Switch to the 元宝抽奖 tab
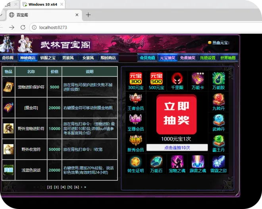 pos(168,58)
